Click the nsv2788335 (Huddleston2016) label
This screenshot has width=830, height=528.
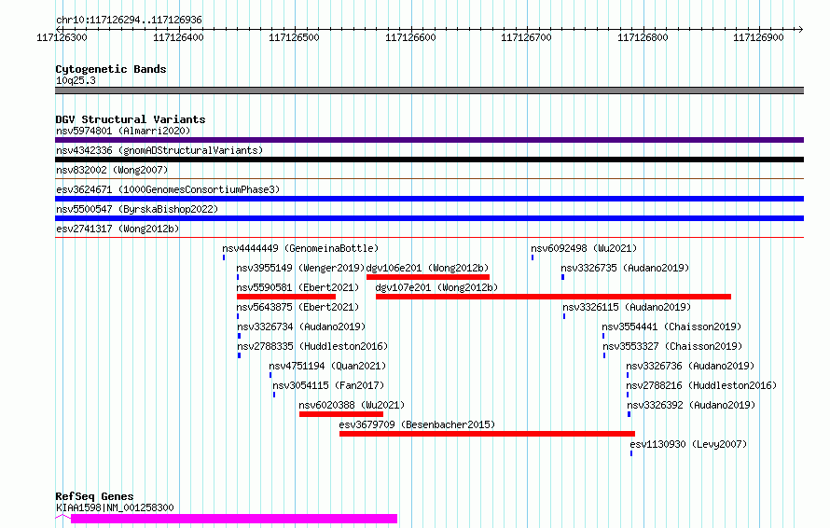tap(312, 346)
